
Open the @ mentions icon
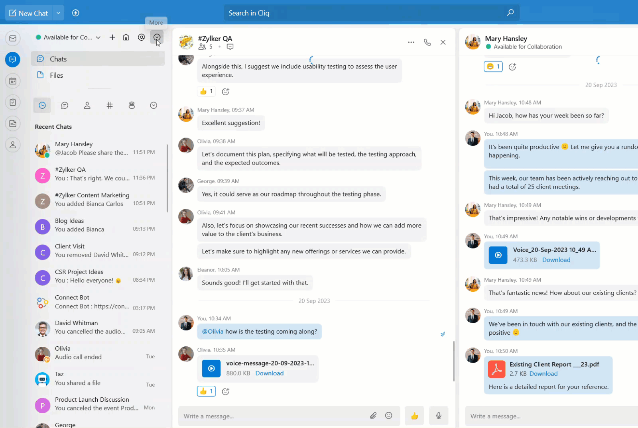(x=141, y=37)
